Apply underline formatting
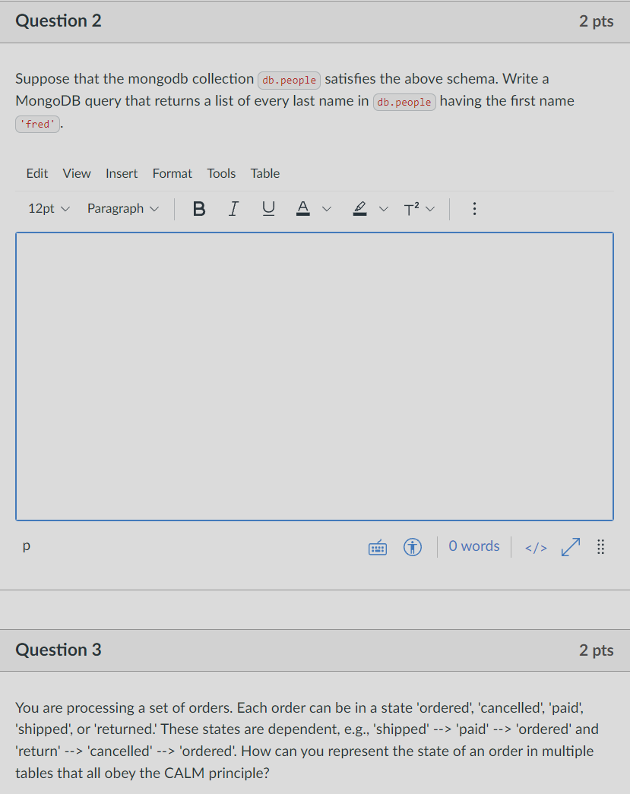Viewport: 630px width, 794px height. [x=268, y=208]
